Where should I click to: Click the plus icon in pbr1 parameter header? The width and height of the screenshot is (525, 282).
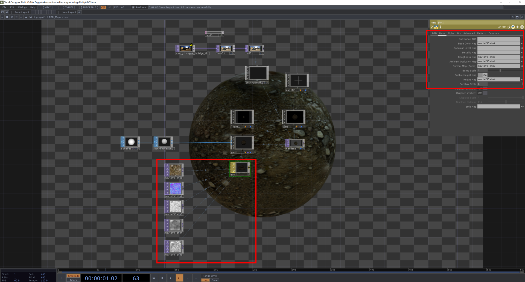(x=517, y=27)
